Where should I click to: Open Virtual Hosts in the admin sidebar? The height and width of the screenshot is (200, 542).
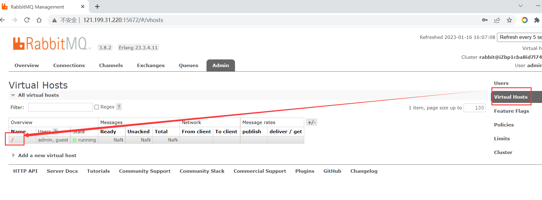click(511, 97)
